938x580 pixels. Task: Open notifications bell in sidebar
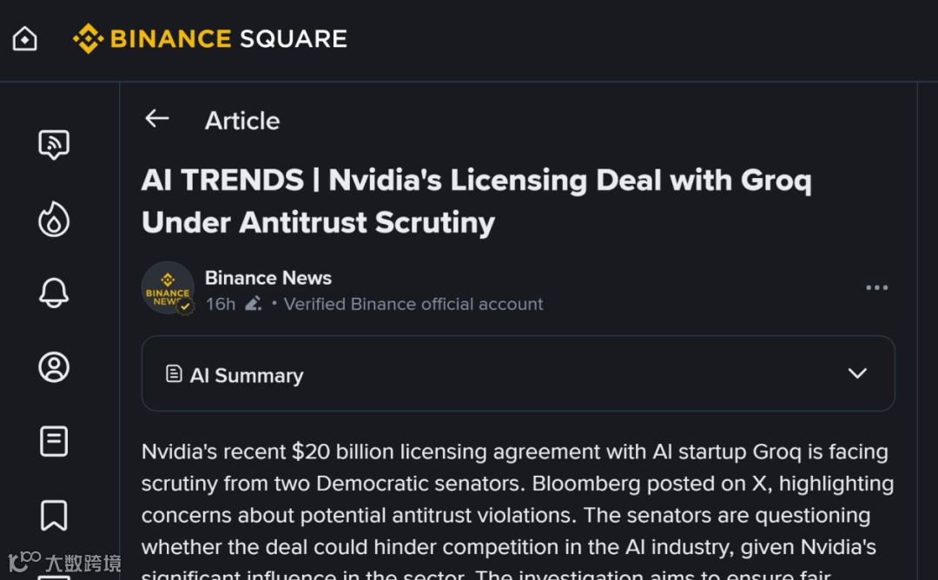tap(54, 293)
